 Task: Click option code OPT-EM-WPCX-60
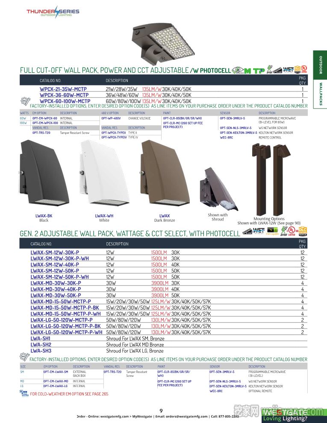pos(45,118)
